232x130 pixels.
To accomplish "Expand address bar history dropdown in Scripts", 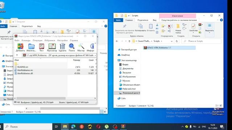I will pyautogui.click(x=171, y=41).
